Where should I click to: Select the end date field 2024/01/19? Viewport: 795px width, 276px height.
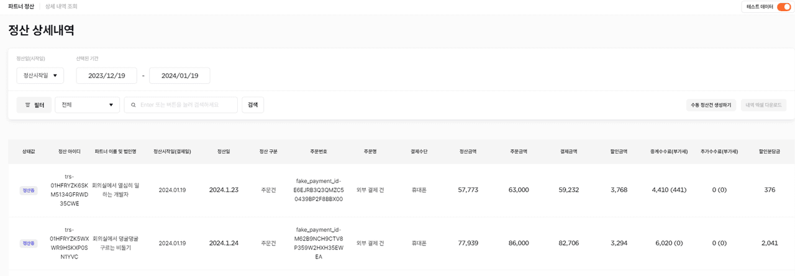point(179,76)
